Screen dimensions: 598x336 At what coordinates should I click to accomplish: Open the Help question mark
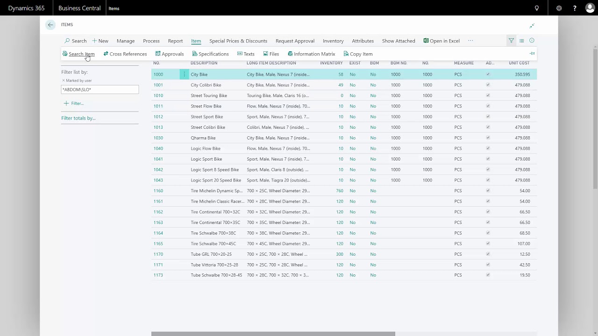point(575,8)
